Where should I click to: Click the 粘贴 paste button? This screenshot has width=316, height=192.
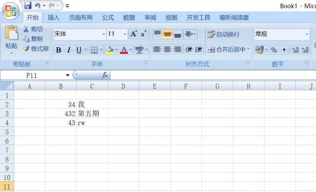tap(11, 39)
